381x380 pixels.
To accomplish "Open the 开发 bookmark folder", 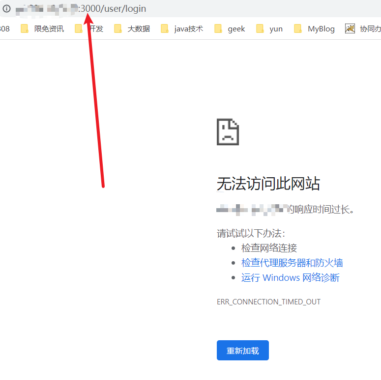I will (x=89, y=28).
